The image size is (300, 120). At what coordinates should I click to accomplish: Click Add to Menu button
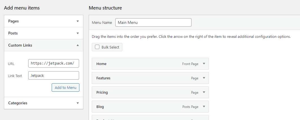tap(66, 87)
